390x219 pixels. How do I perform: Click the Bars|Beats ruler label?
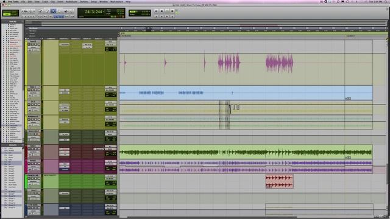pos(34,29)
